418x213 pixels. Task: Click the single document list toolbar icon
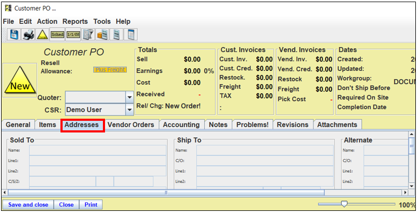point(117,34)
